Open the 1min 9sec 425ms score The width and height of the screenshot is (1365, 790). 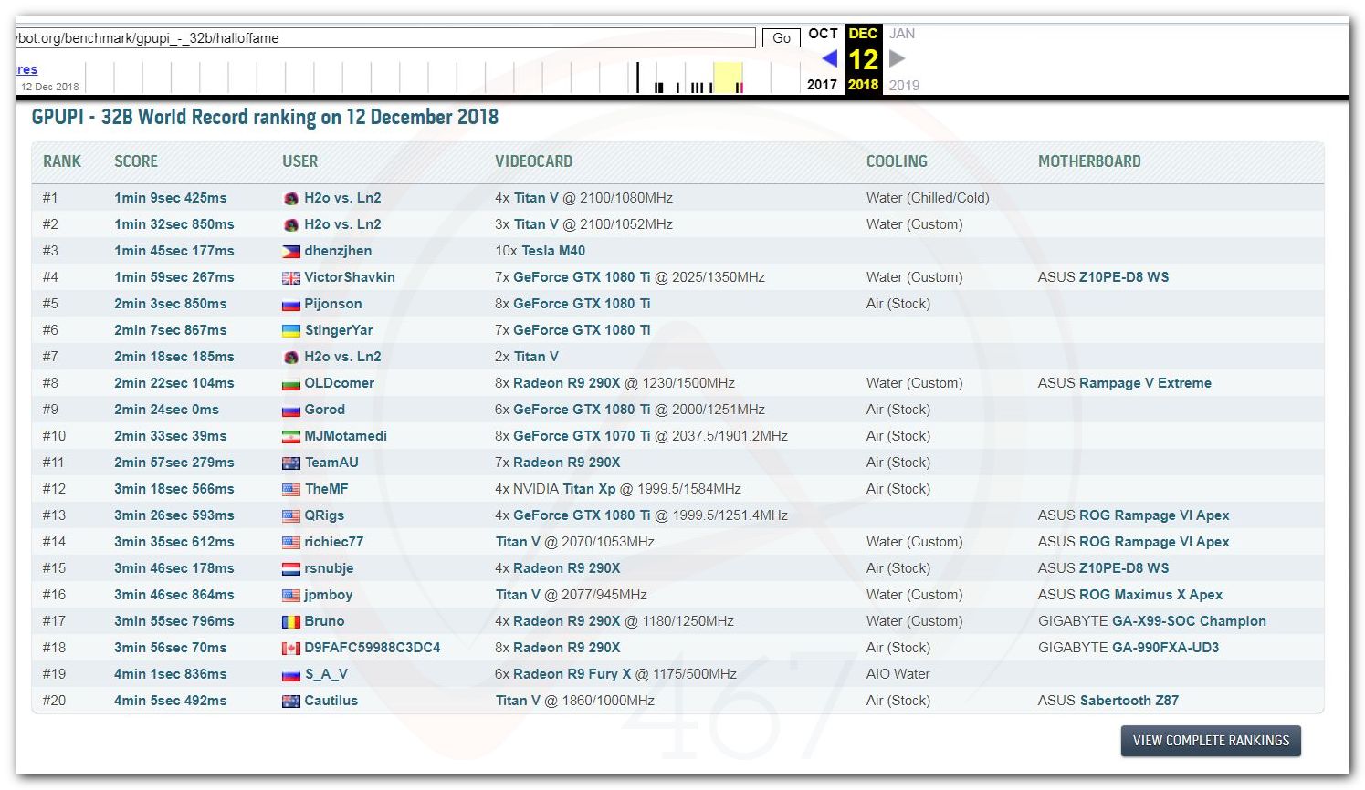[x=171, y=198]
